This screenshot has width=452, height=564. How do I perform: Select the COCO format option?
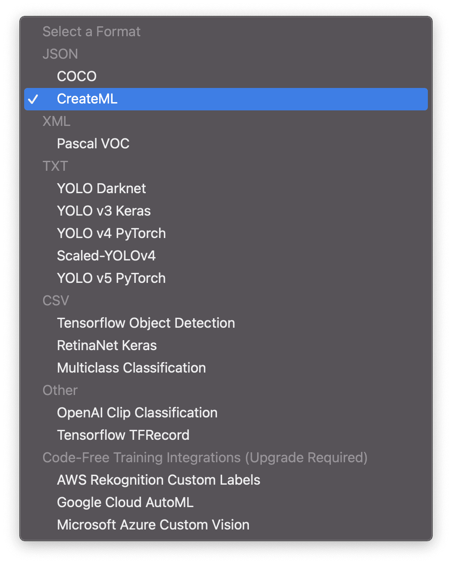pyautogui.click(x=77, y=76)
